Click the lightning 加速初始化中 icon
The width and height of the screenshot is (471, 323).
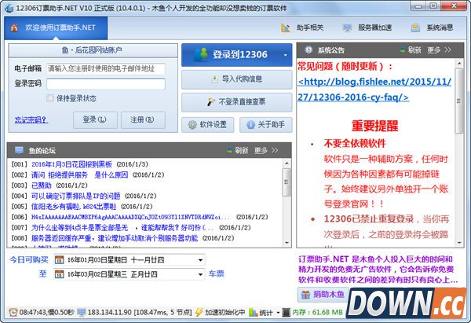[199, 312]
